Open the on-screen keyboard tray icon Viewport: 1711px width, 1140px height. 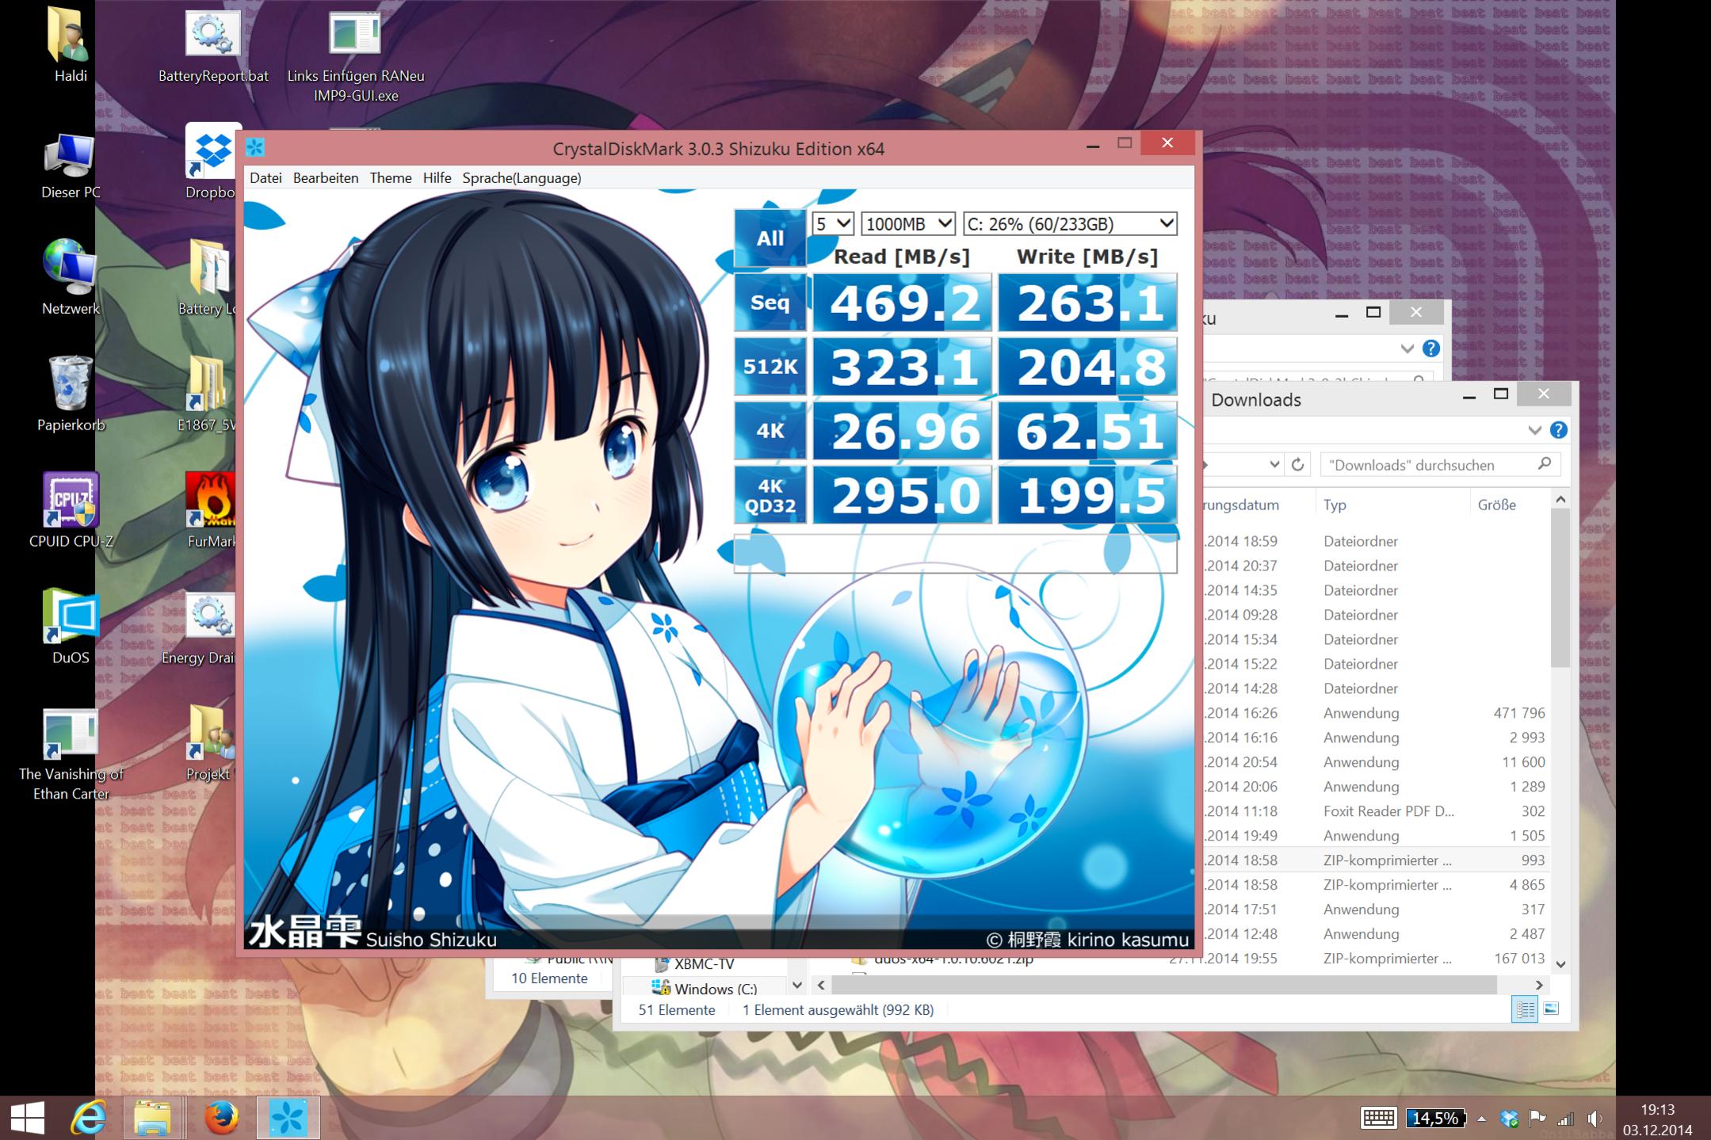click(1377, 1118)
